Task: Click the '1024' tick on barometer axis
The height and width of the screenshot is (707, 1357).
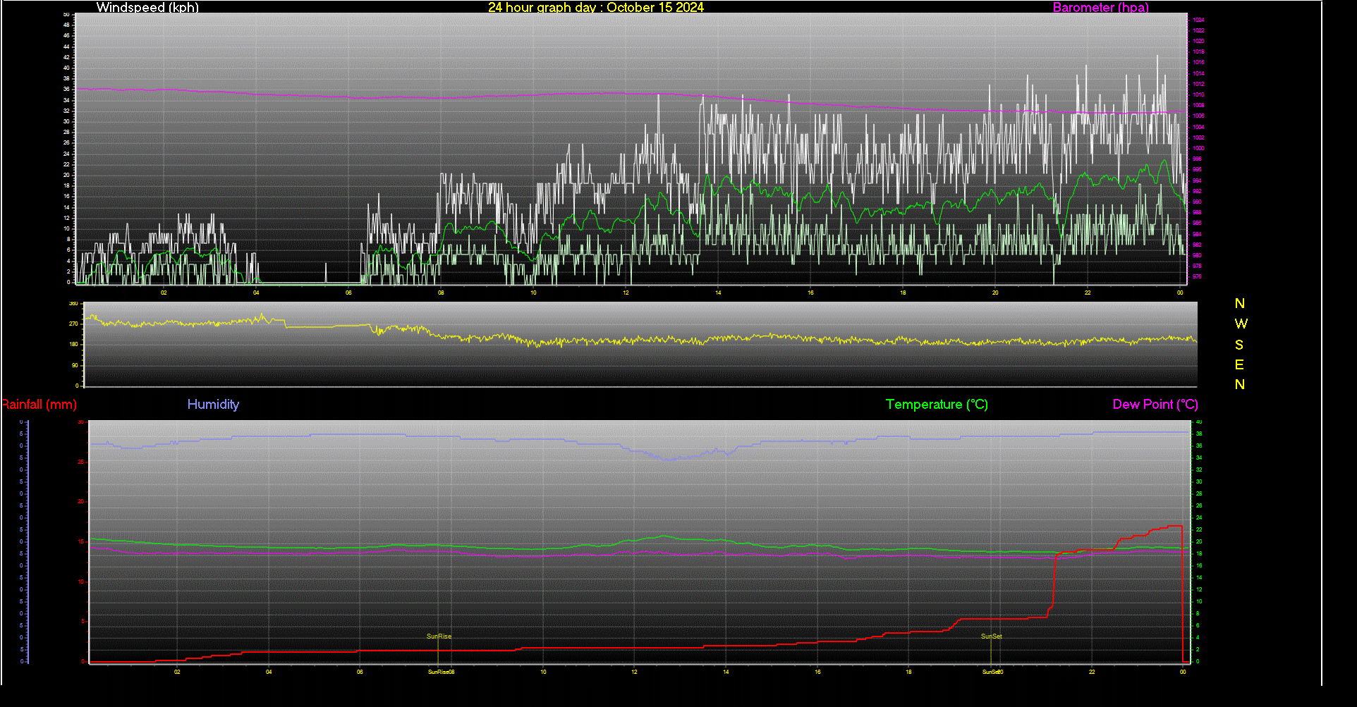Action: 1198,20
